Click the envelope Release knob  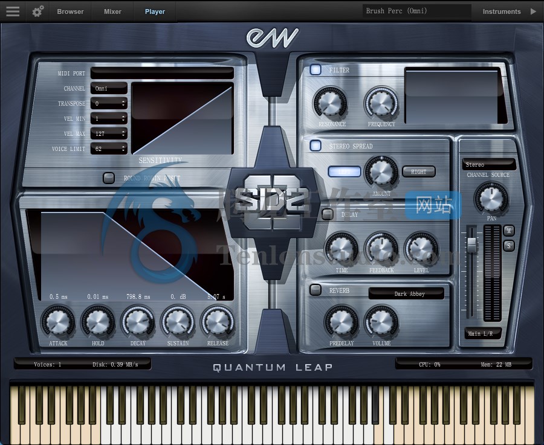pos(218,322)
